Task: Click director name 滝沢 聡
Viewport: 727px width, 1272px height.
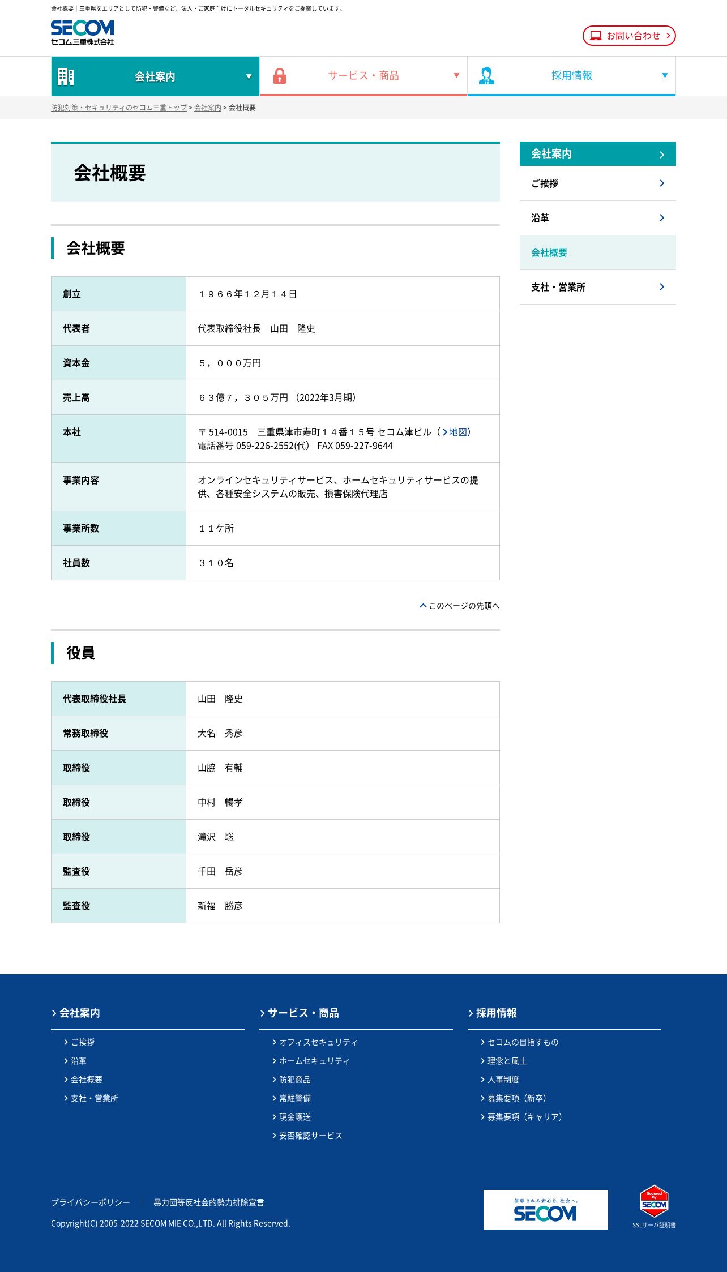Action: pyautogui.click(x=216, y=837)
